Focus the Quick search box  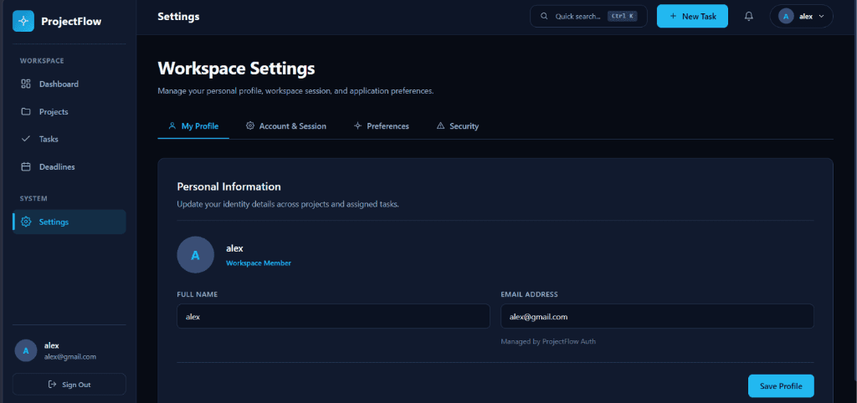coord(588,17)
